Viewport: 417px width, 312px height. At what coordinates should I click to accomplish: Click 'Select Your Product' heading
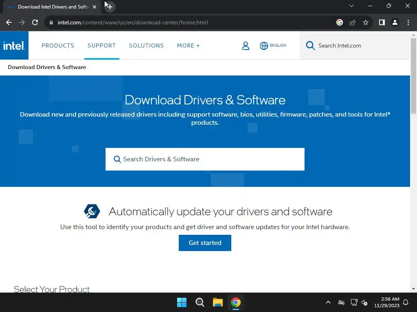click(51, 289)
